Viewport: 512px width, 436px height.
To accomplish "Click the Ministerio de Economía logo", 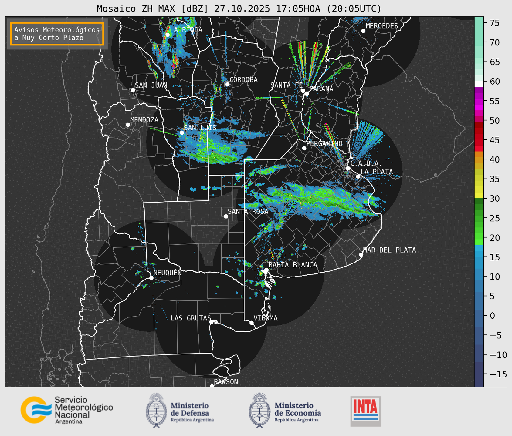I will 285,410.
